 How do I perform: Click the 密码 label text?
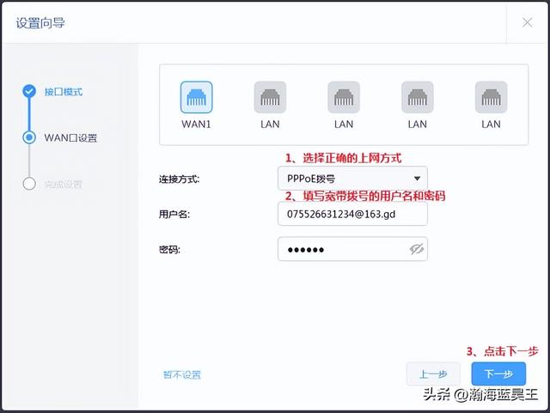[x=169, y=250]
